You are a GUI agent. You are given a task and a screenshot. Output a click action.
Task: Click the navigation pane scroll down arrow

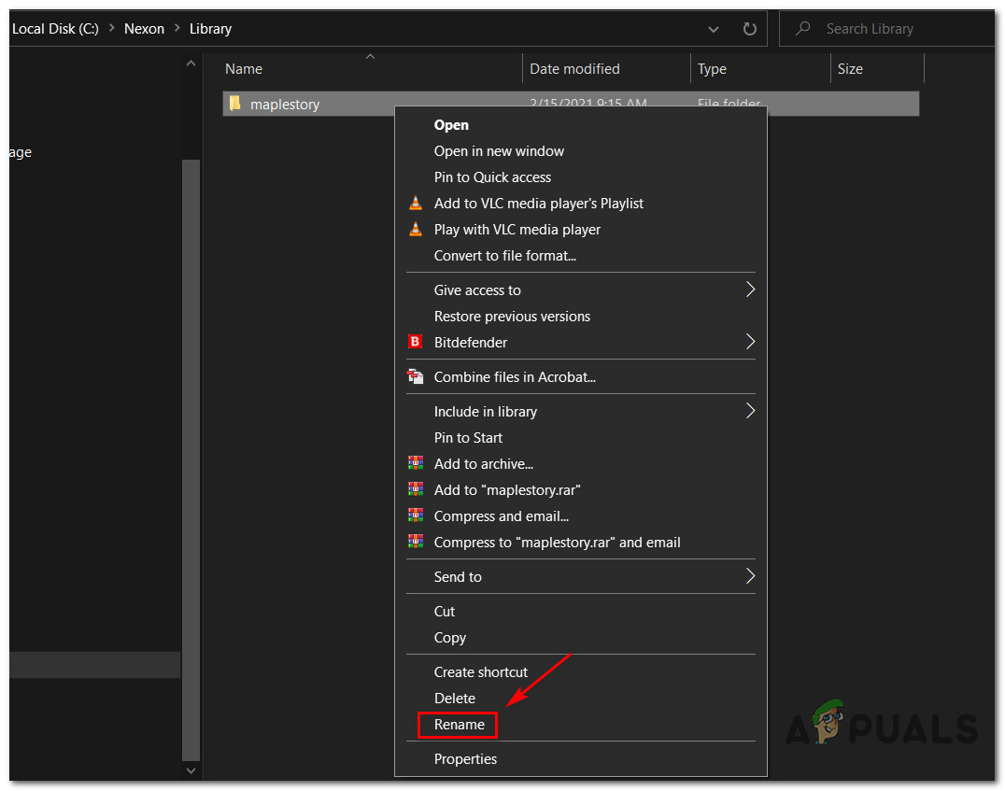tap(191, 771)
